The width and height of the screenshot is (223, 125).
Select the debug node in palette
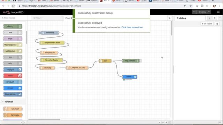[x=13, y=26]
